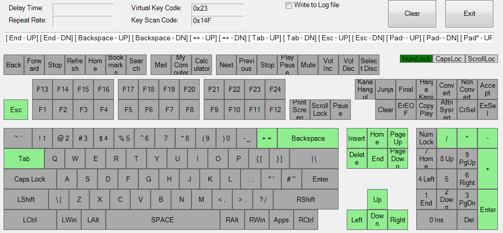Click the Forward browser key
503x233 pixels.
(x=34, y=65)
